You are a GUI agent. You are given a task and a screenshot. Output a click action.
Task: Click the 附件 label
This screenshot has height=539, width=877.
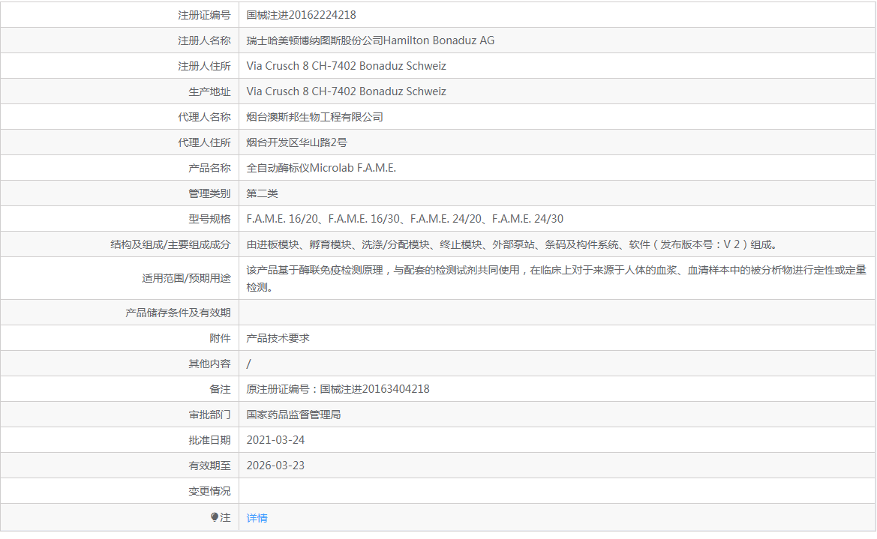pyautogui.click(x=221, y=338)
